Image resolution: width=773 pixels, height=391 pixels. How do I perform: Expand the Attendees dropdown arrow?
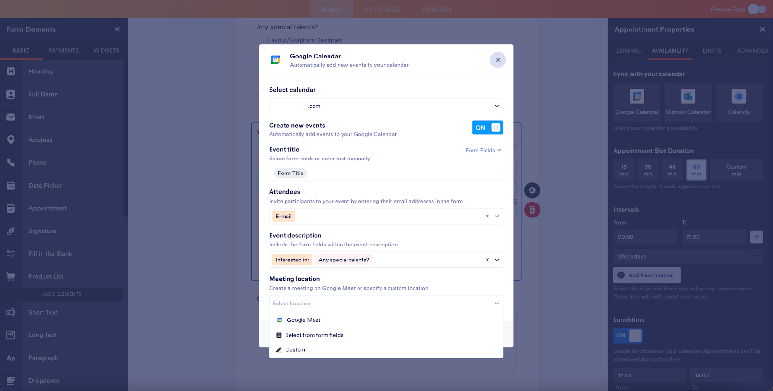pos(497,217)
